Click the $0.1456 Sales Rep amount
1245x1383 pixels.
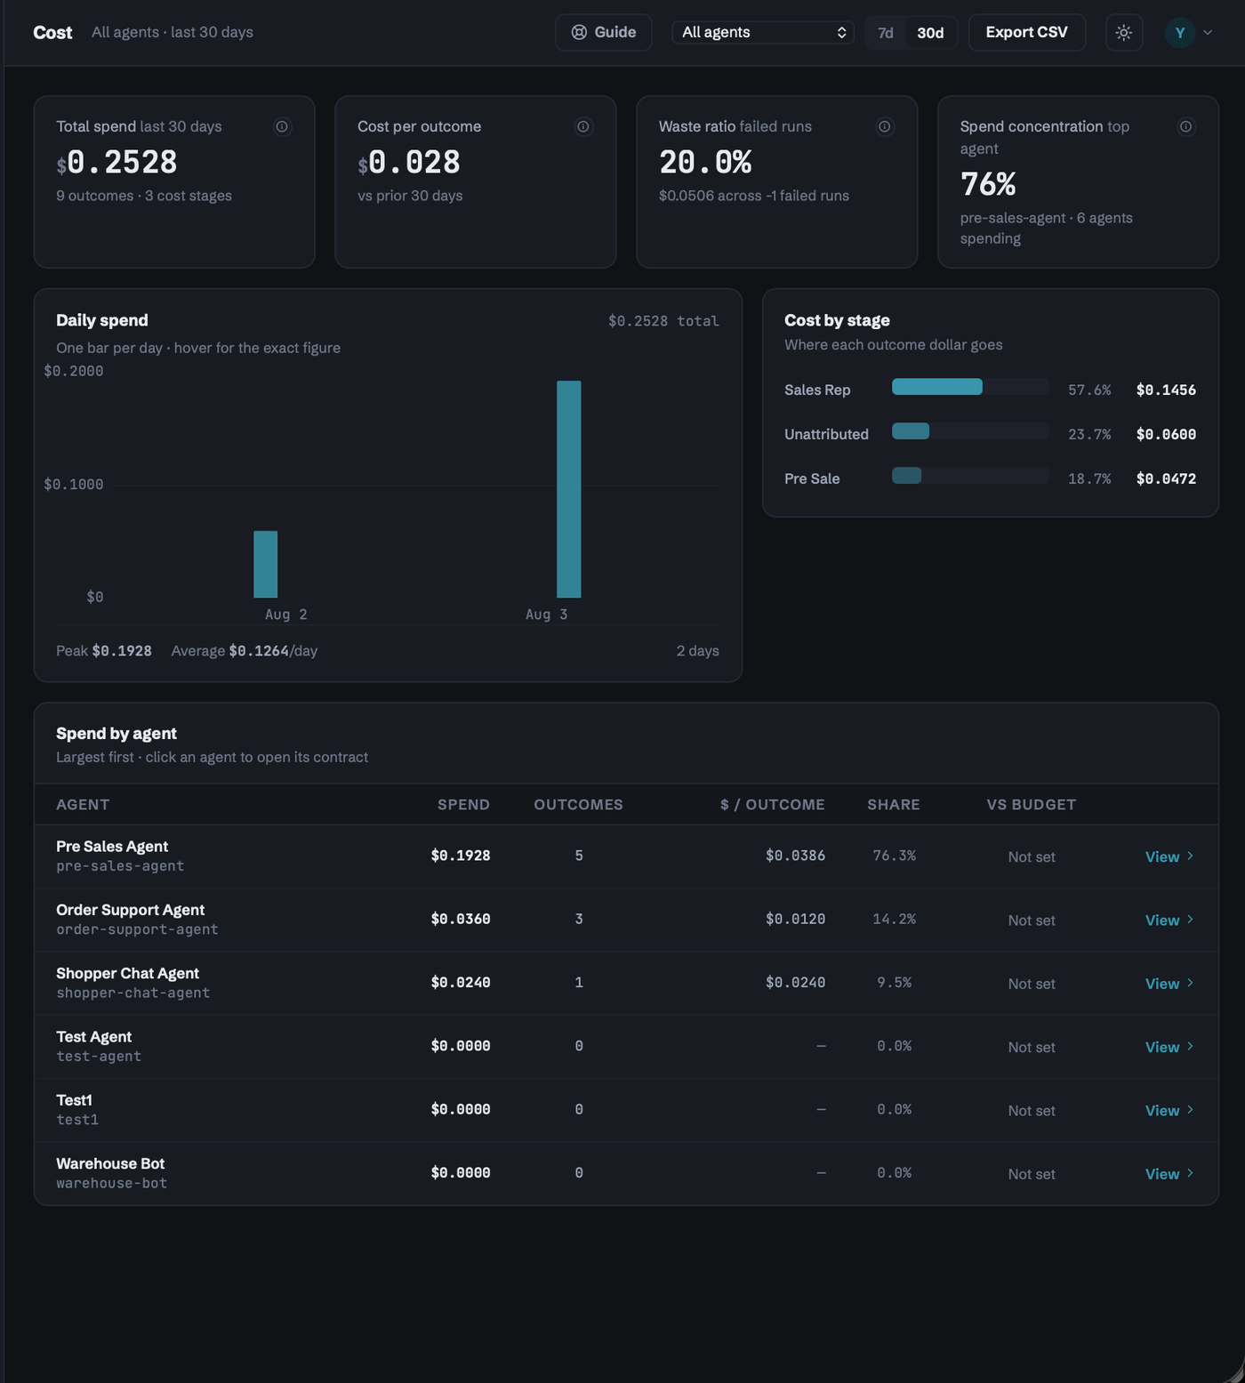tap(1166, 390)
